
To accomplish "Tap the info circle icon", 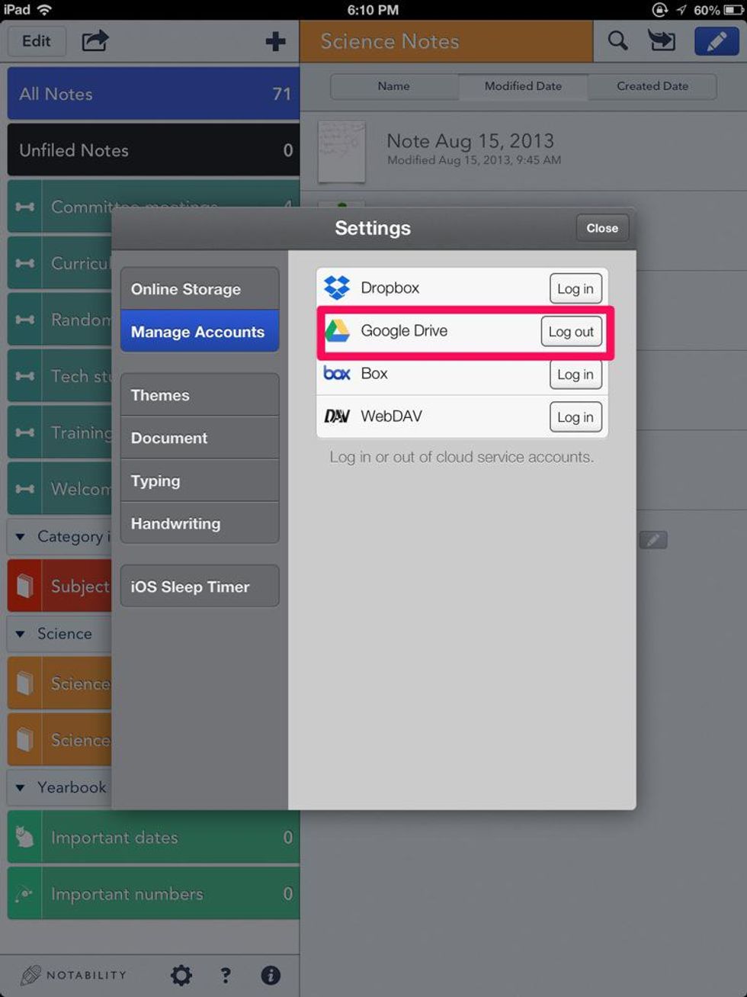I will [x=271, y=975].
